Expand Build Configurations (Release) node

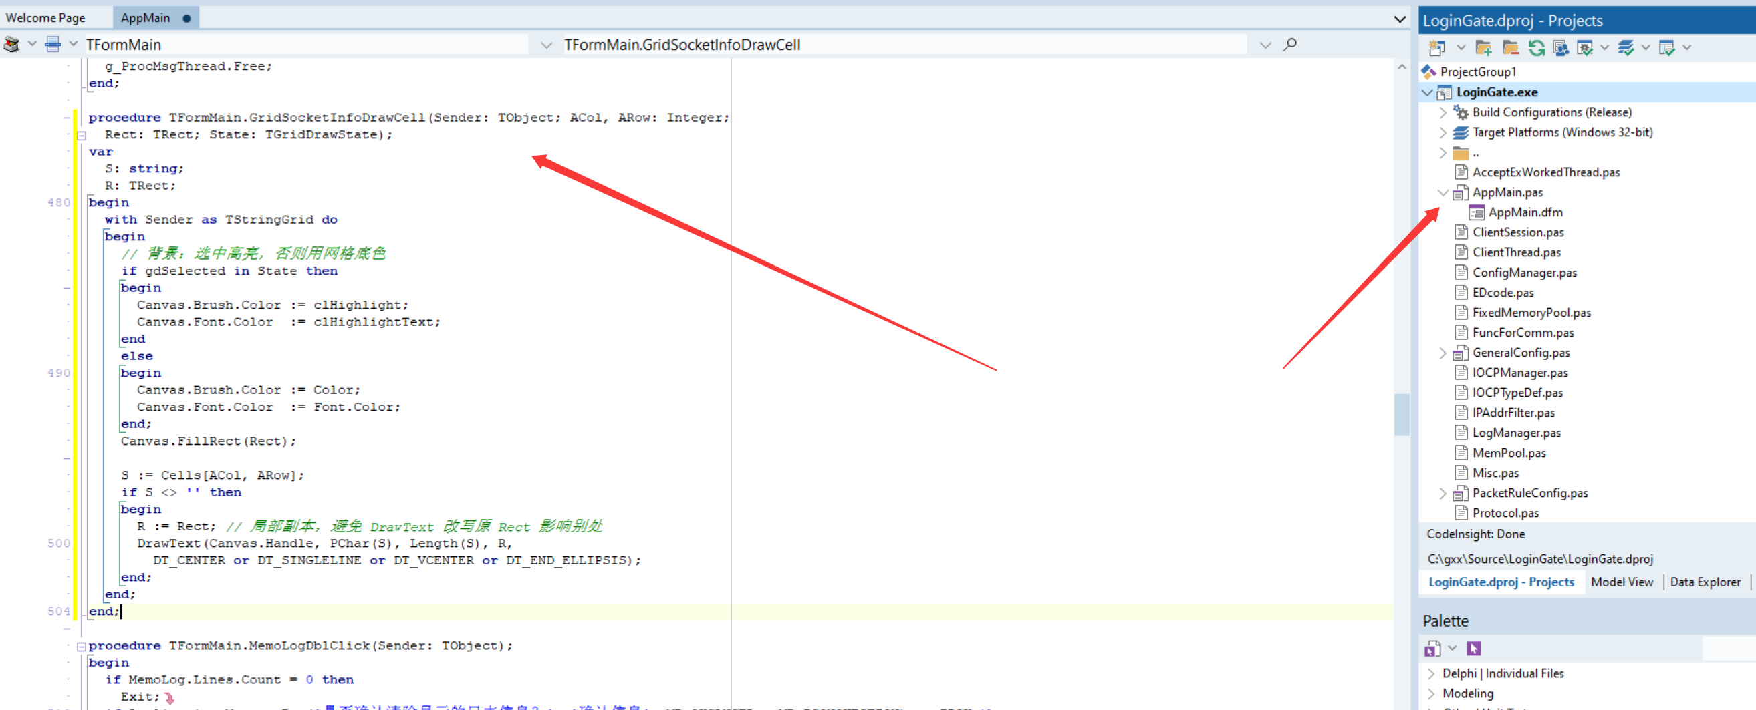point(1443,112)
